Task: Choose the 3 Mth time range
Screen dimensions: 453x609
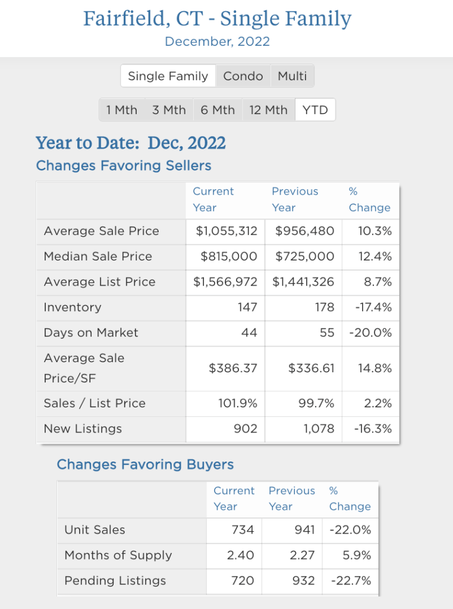Action: 169,110
